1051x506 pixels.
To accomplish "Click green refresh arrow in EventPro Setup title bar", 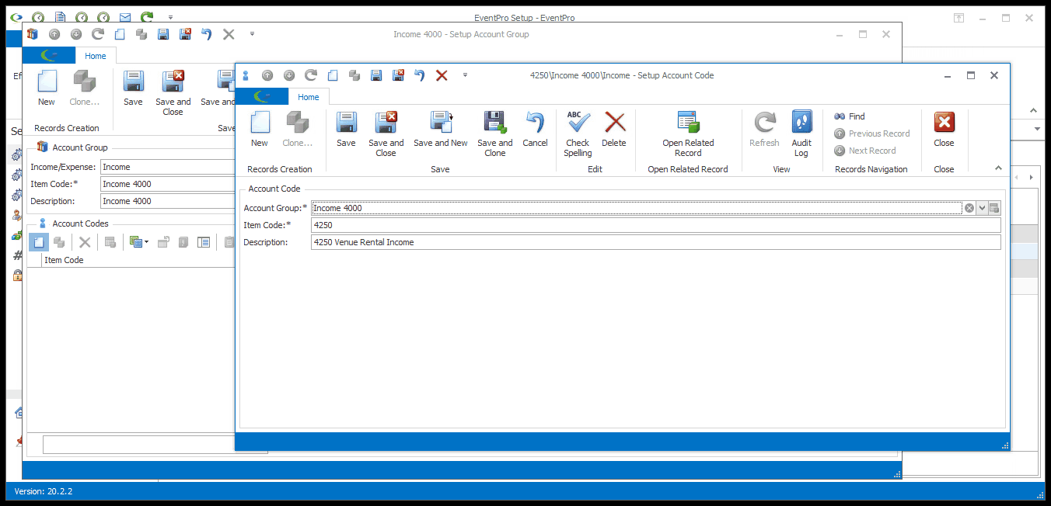I will tap(147, 17).
